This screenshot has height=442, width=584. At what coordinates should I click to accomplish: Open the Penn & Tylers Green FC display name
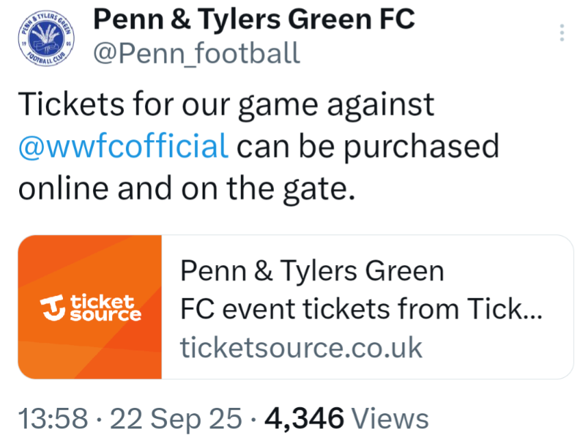click(253, 18)
